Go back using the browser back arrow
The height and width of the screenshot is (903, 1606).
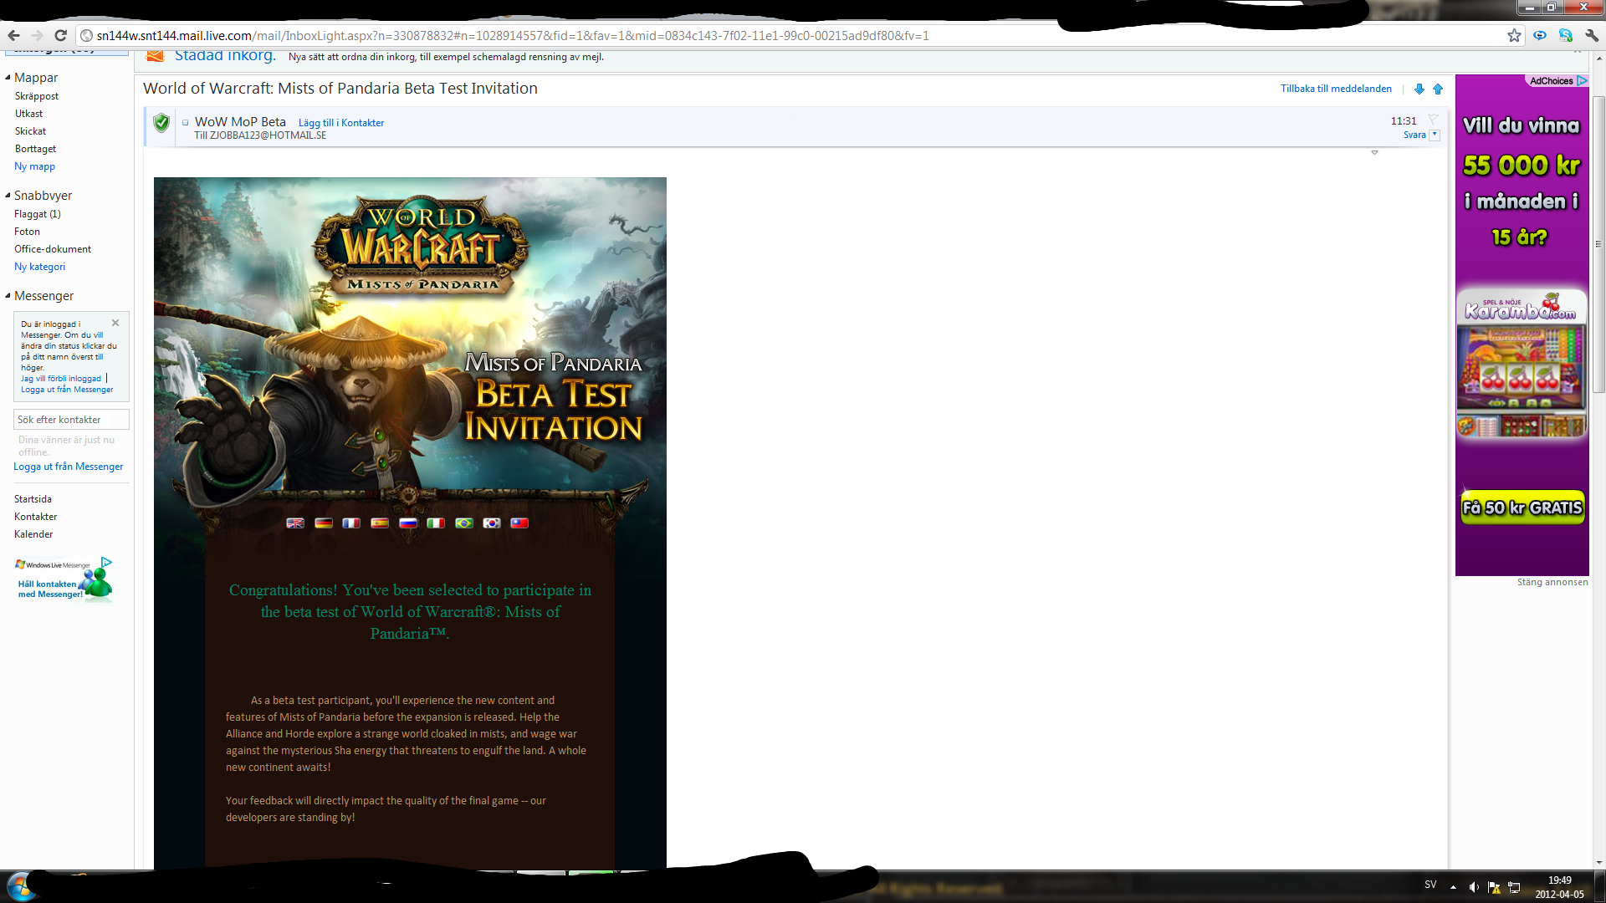tap(13, 35)
